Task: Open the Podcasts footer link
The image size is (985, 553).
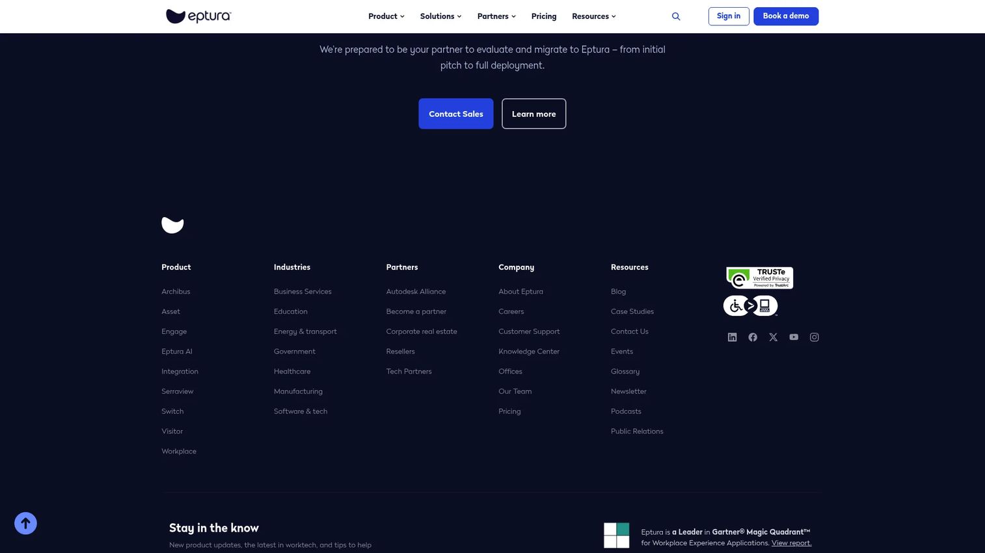Action: point(626,411)
